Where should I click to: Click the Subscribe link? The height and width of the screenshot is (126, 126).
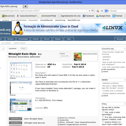tap(64, 120)
